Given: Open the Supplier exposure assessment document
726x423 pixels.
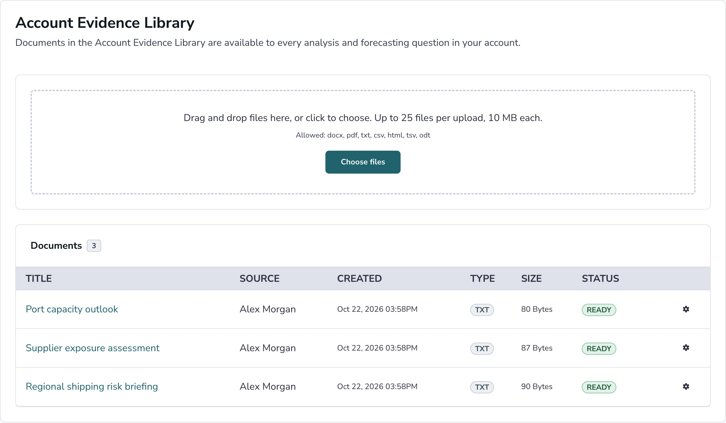Looking at the screenshot, I should pos(93,348).
